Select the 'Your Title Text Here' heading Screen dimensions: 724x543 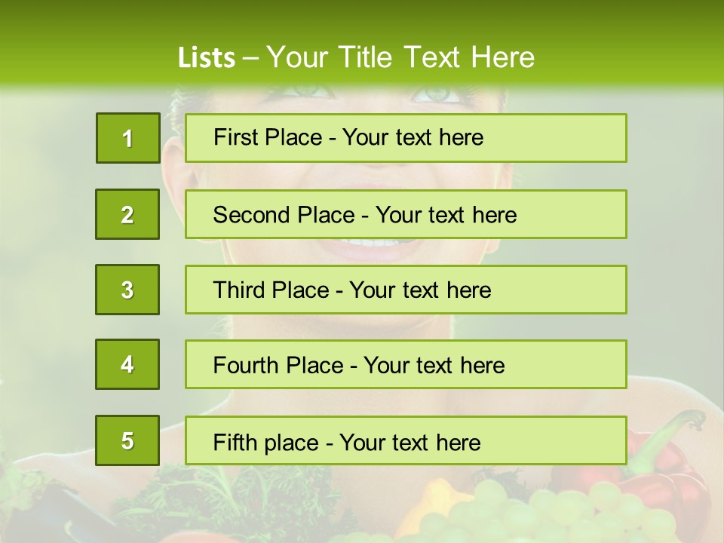coord(400,57)
